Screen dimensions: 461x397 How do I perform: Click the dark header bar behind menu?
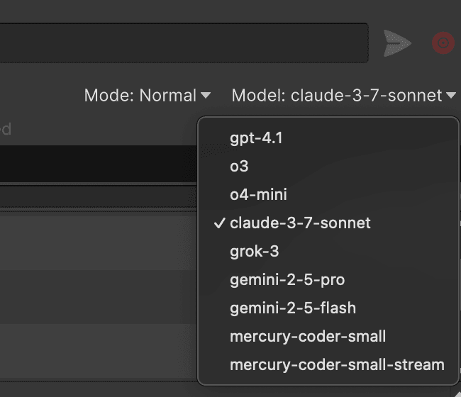(x=99, y=163)
